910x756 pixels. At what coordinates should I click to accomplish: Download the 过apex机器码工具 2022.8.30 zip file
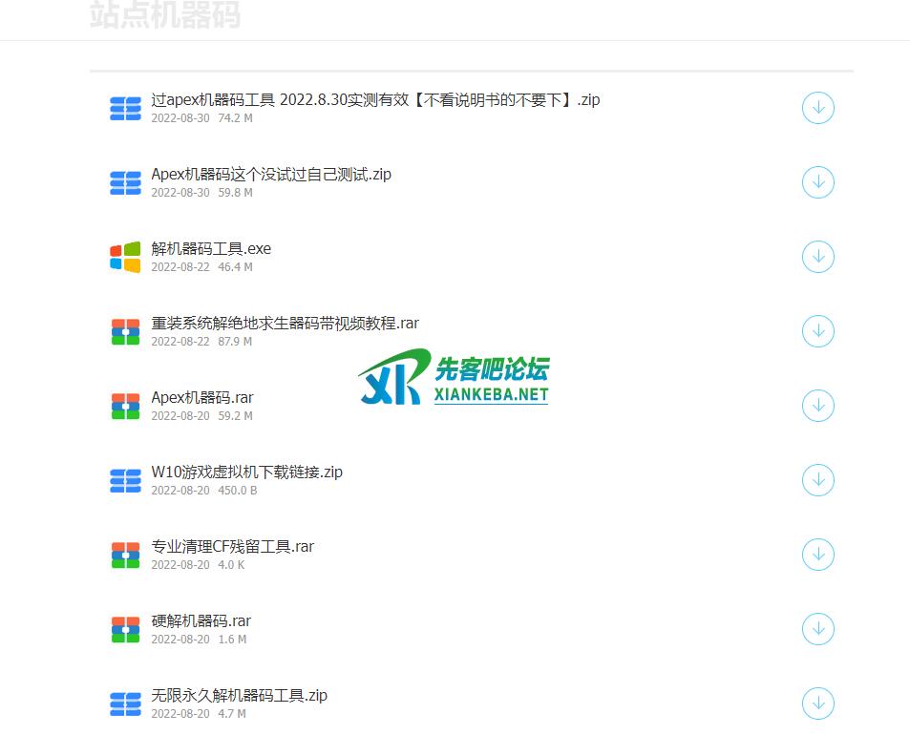click(817, 108)
